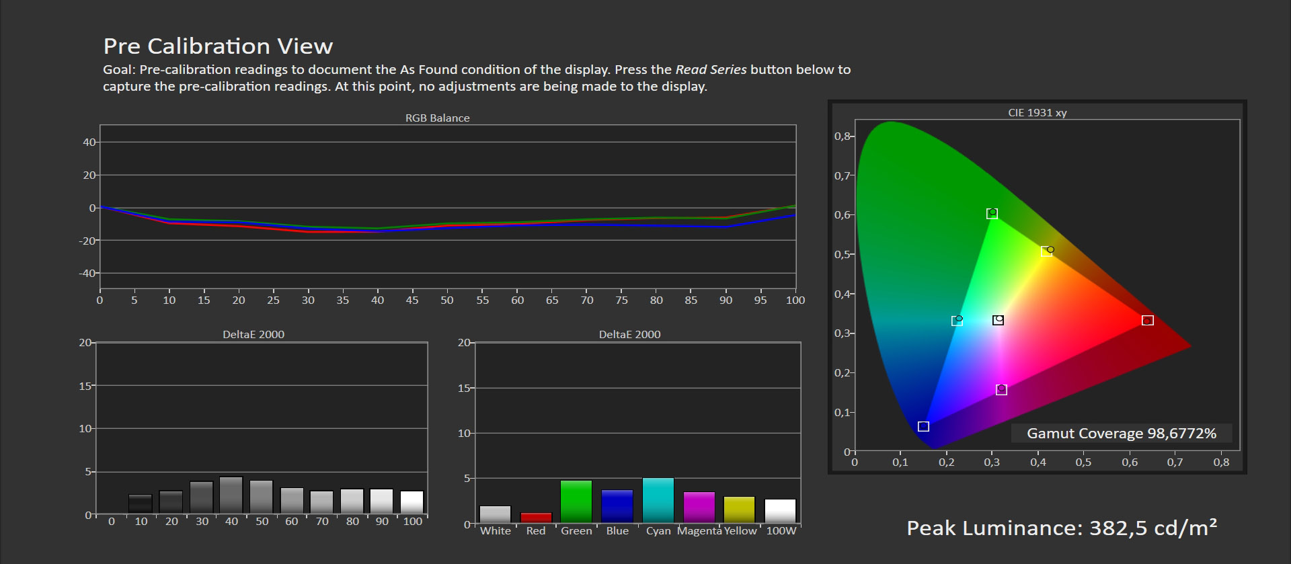Click the 50 percent grayscale DeltaE bar

pyautogui.click(x=261, y=497)
